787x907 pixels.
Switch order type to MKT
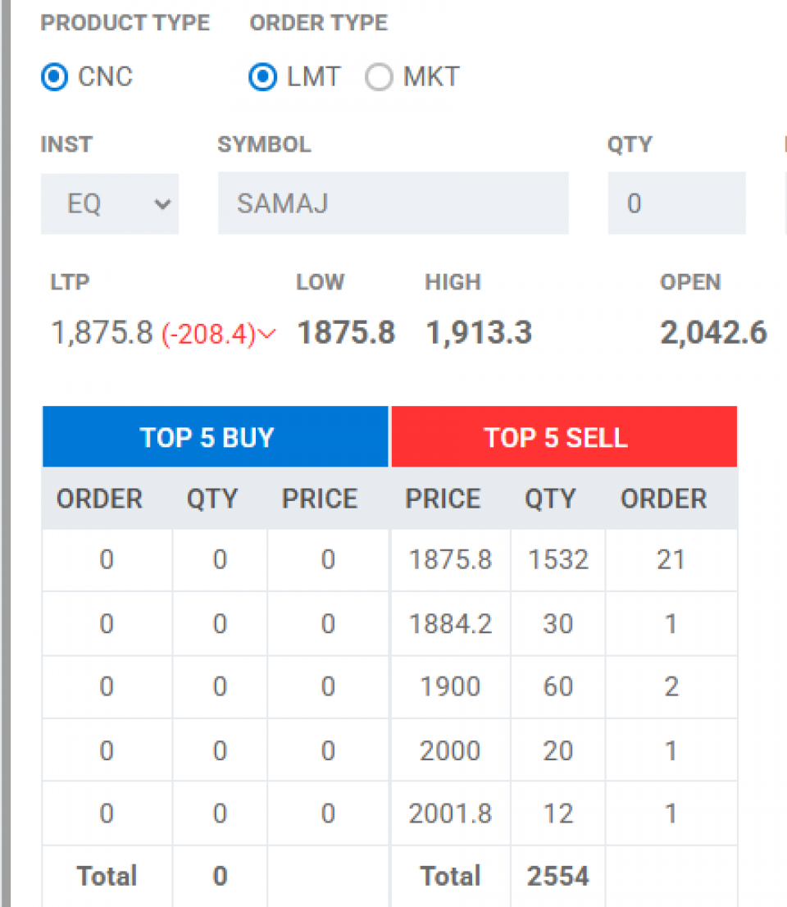click(x=379, y=78)
